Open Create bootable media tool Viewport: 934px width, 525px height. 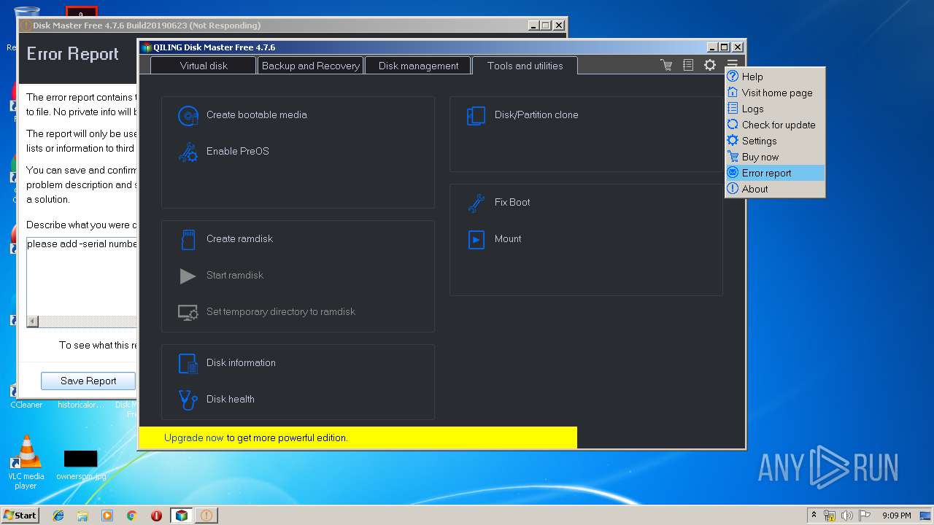pos(242,115)
